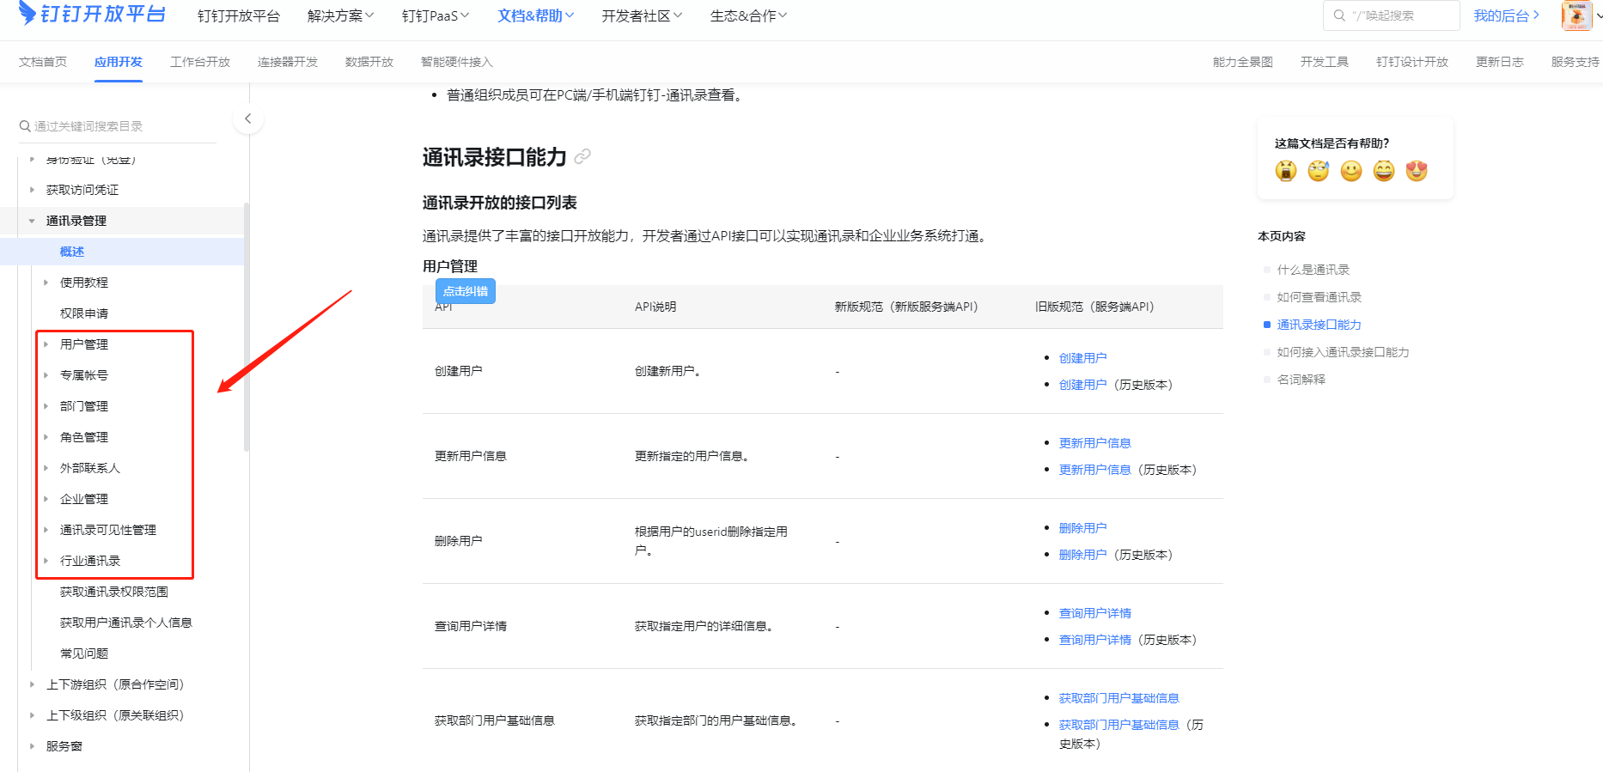Open the 钉钉设计开放 link
The width and height of the screenshot is (1603, 772).
(x=1412, y=62)
